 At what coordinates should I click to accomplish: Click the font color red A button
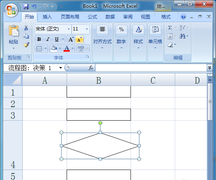pyautogui.click(x=67, y=49)
